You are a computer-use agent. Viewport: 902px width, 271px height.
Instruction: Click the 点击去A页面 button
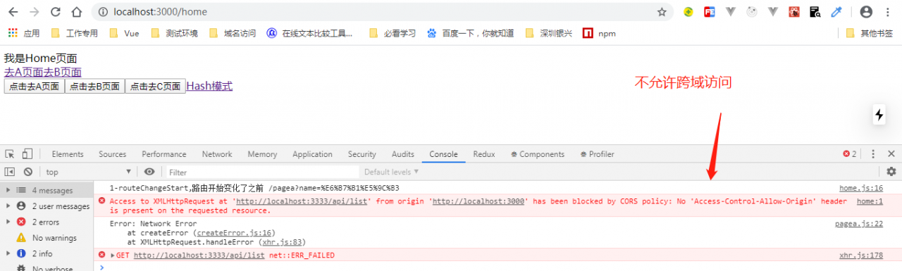[x=34, y=86]
